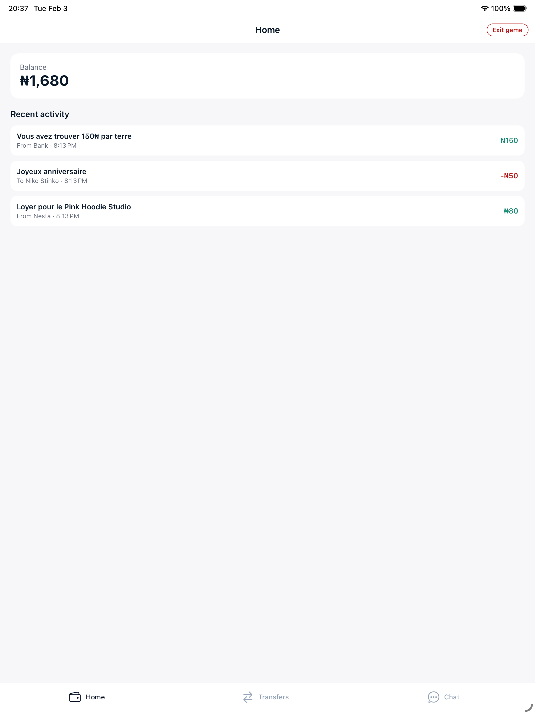Click the 20:37 clock in status bar
This screenshot has width=535, height=714.
pyautogui.click(x=18, y=8)
